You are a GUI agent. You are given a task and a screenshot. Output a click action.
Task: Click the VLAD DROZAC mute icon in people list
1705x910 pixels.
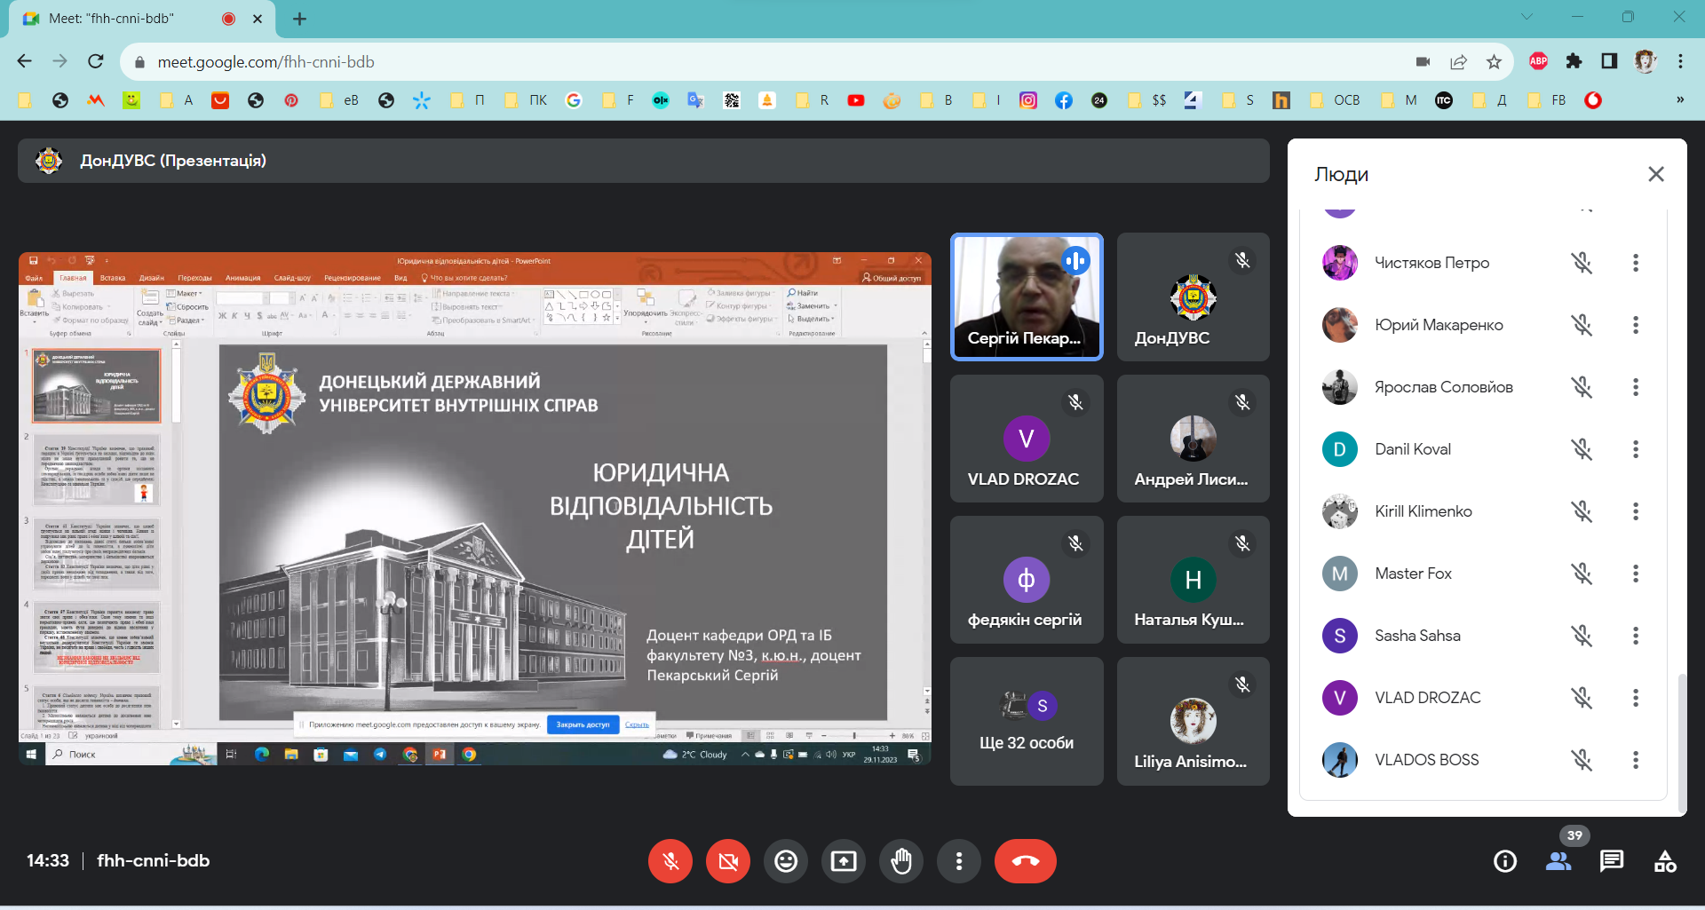click(x=1582, y=698)
